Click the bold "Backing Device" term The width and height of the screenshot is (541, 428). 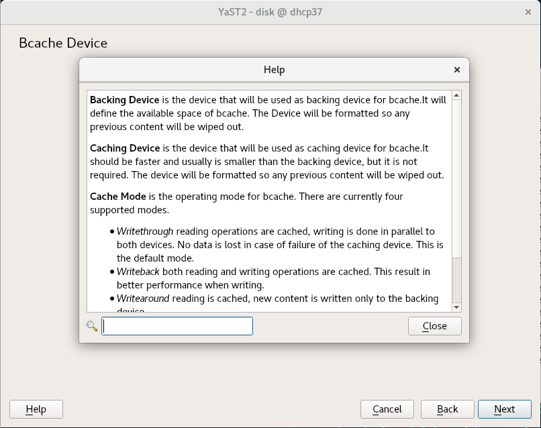click(x=125, y=100)
